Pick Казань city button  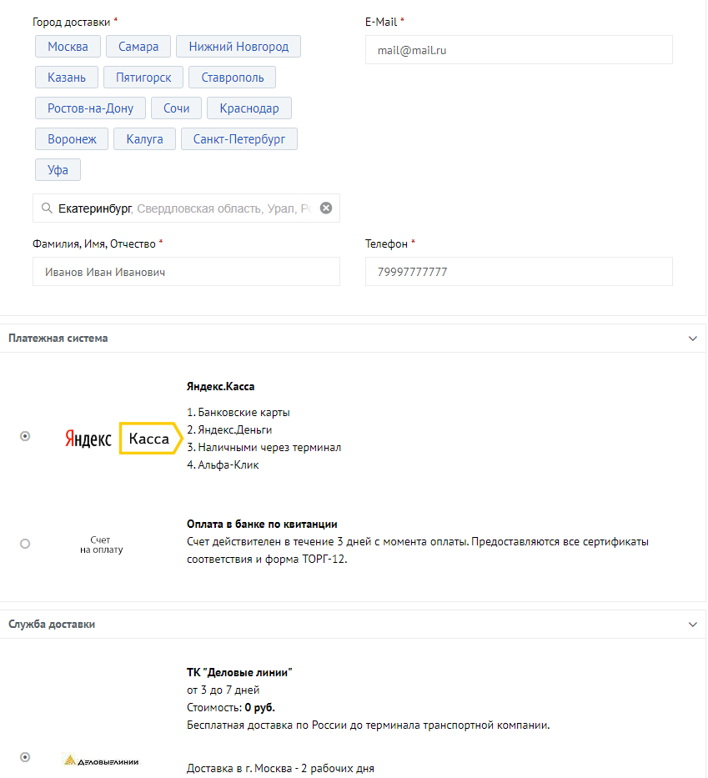point(67,78)
